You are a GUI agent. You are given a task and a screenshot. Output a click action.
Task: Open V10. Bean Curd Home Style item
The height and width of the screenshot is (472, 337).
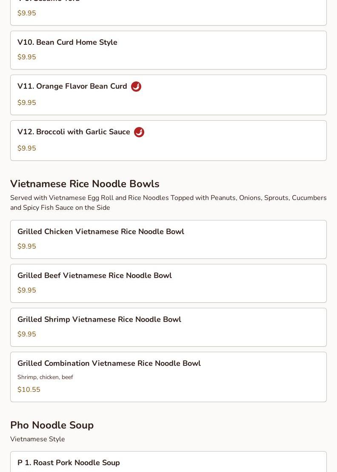click(x=168, y=50)
